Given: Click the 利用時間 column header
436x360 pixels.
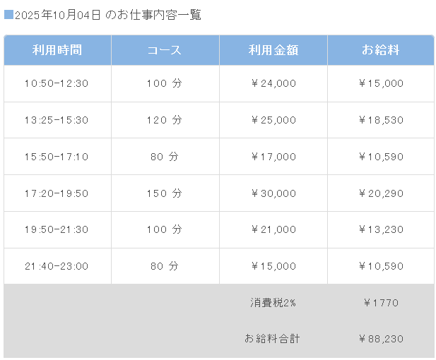Looking at the screenshot, I should point(57,50).
